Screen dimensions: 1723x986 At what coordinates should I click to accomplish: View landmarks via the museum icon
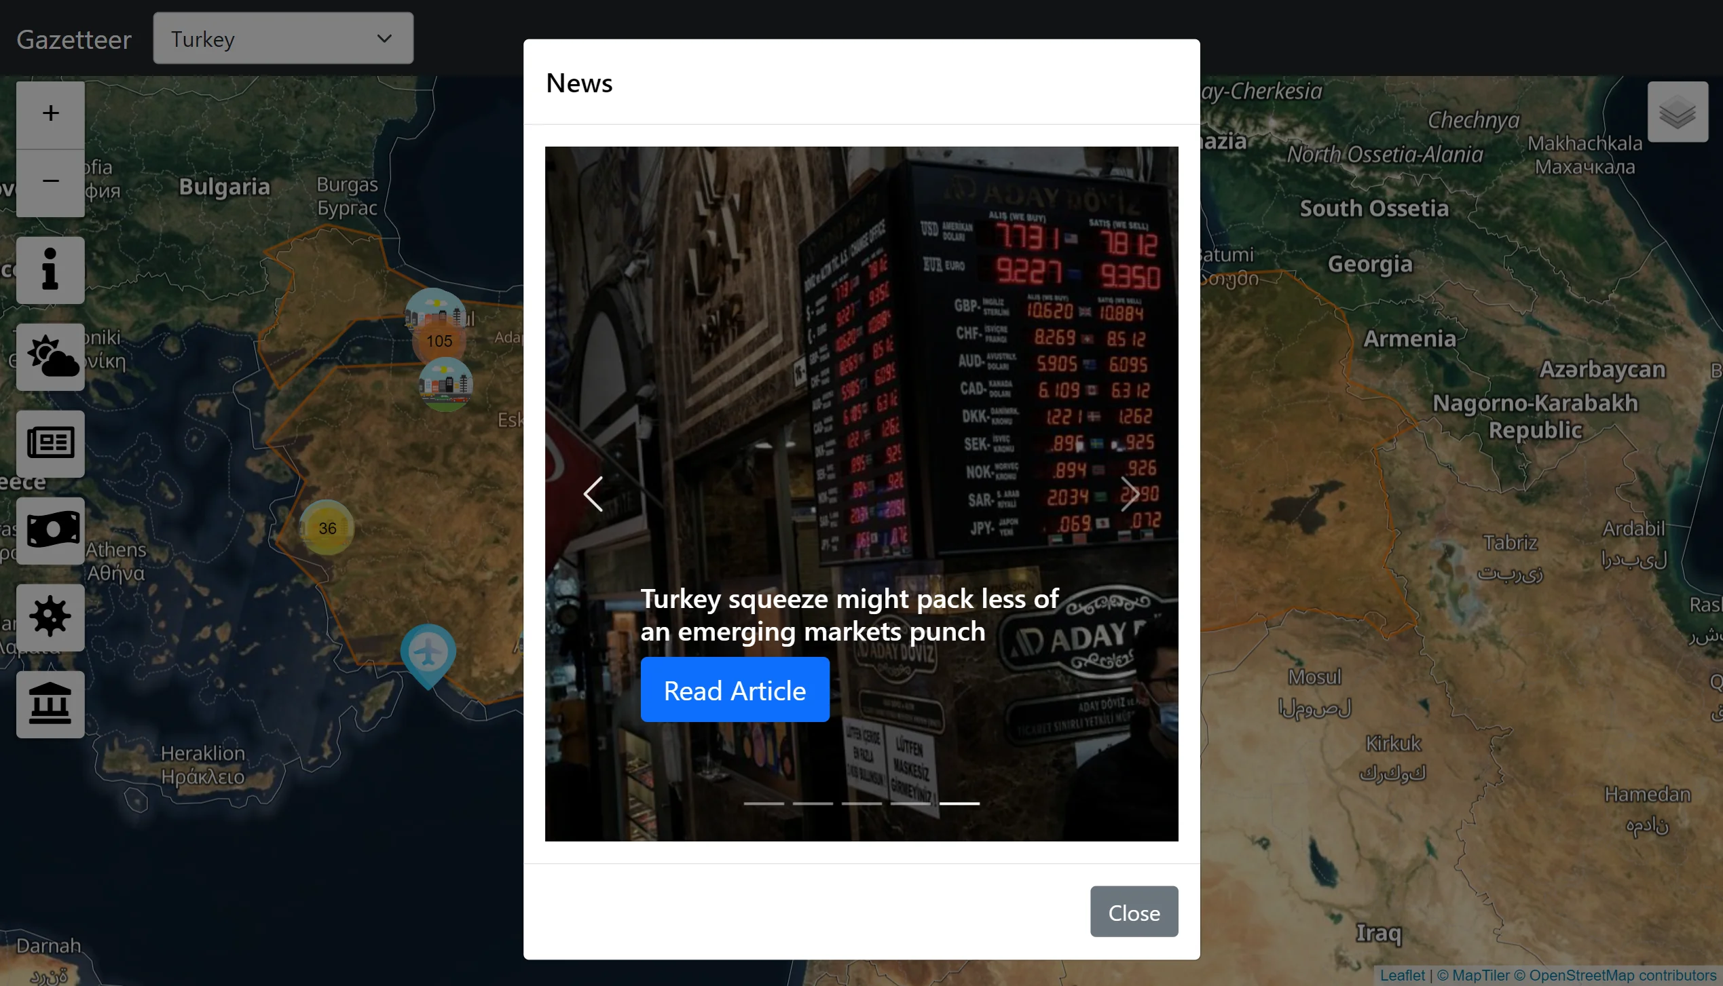[x=50, y=704]
